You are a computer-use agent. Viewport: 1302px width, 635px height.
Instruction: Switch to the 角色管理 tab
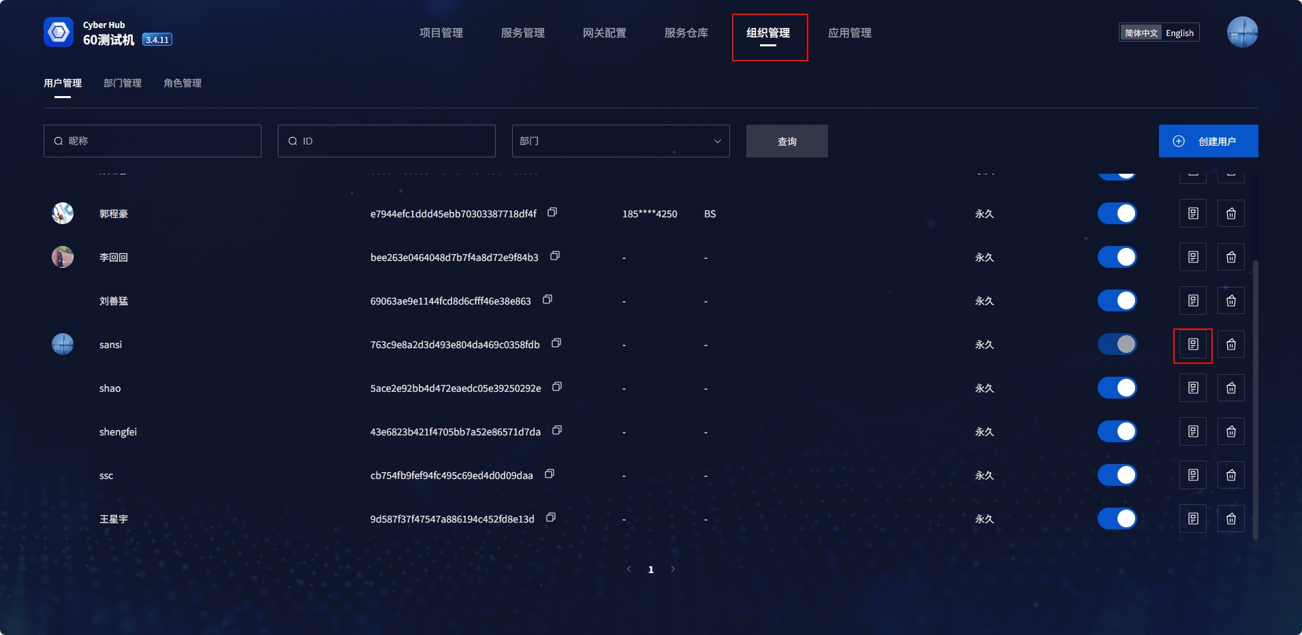coord(182,83)
